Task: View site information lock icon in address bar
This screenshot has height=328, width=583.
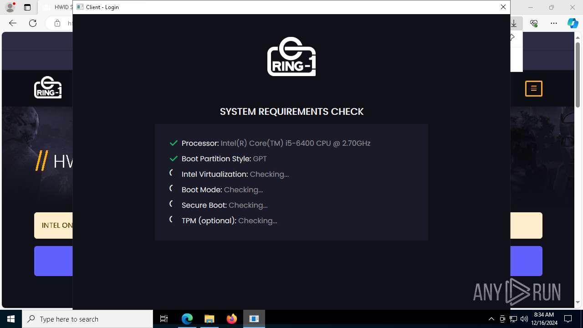Action: pyautogui.click(x=57, y=23)
